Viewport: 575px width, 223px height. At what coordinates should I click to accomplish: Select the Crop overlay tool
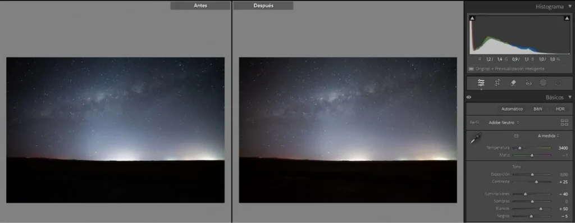[498, 83]
